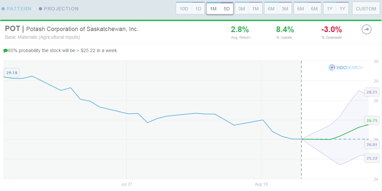Click the Jul 27 date axis label

coord(127,184)
